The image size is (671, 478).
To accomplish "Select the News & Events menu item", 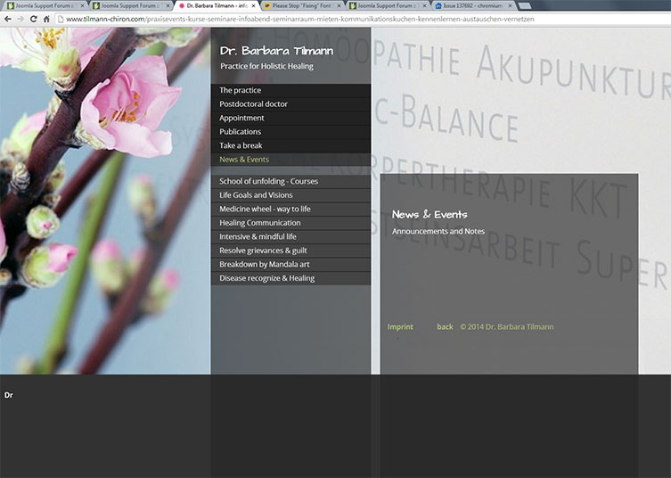I will (291, 160).
